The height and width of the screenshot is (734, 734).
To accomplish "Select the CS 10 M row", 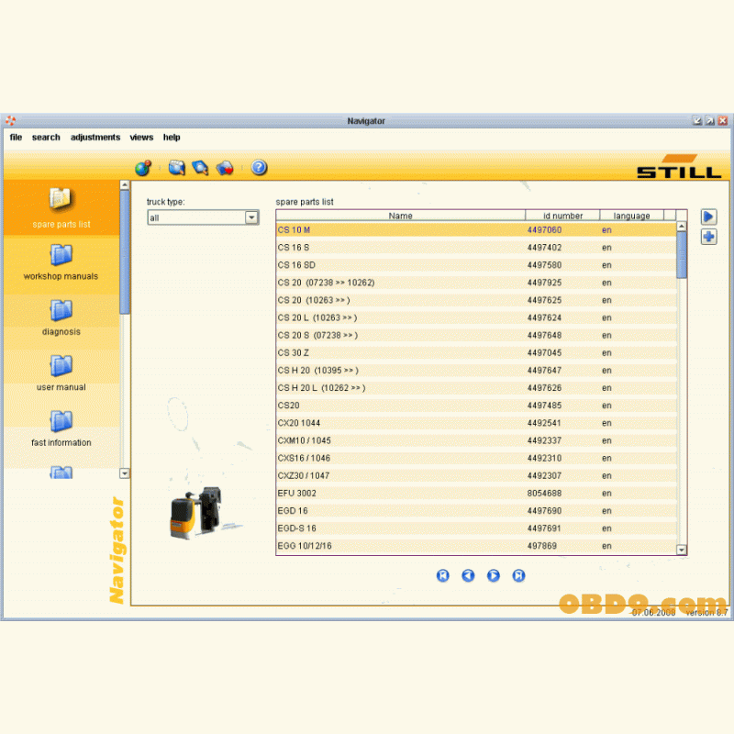I will (476, 230).
